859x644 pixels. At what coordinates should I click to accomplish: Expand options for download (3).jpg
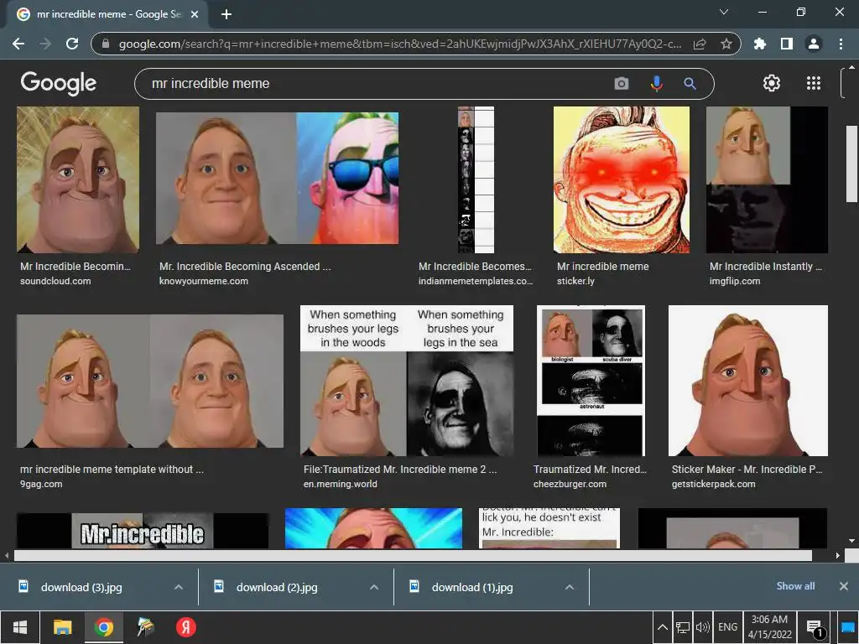pos(179,587)
